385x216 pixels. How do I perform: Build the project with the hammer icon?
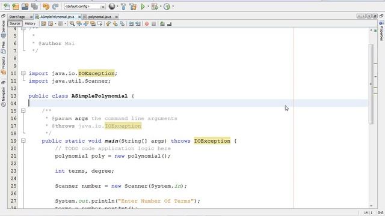123,7
